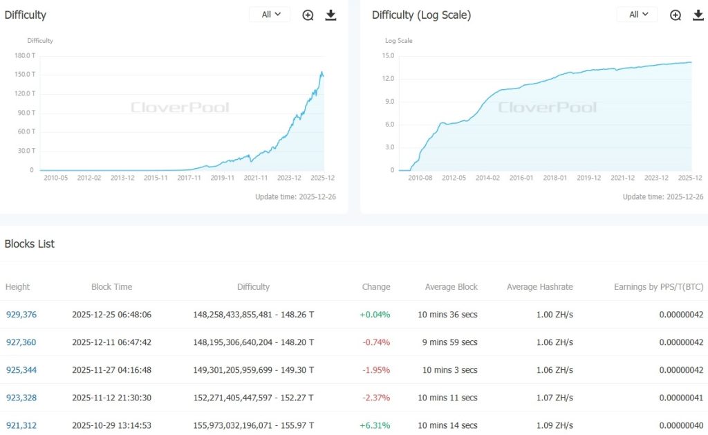The height and width of the screenshot is (435, 708).
Task: Select block 923,328 link
Action: click(x=21, y=398)
